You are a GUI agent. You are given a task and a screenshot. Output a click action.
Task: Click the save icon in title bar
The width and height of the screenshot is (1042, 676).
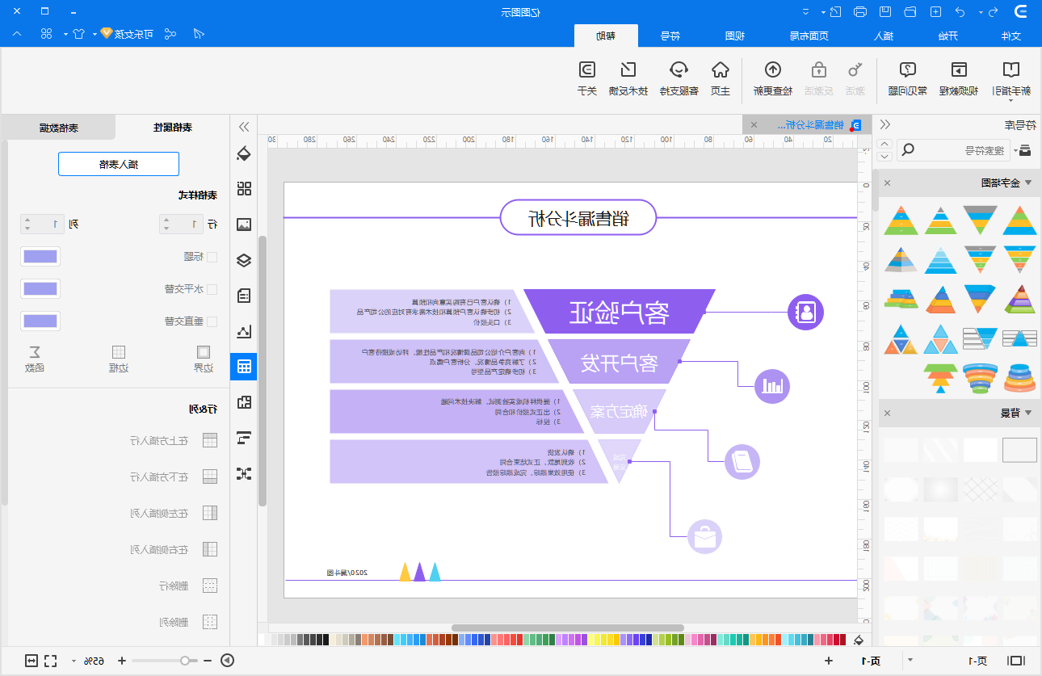(x=885, y=12)
